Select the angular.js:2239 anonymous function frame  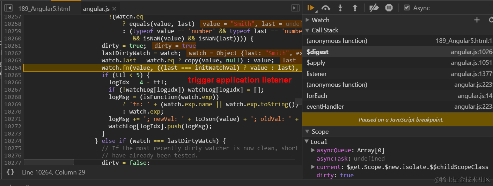pyautogui.click(x=397, y=85)
